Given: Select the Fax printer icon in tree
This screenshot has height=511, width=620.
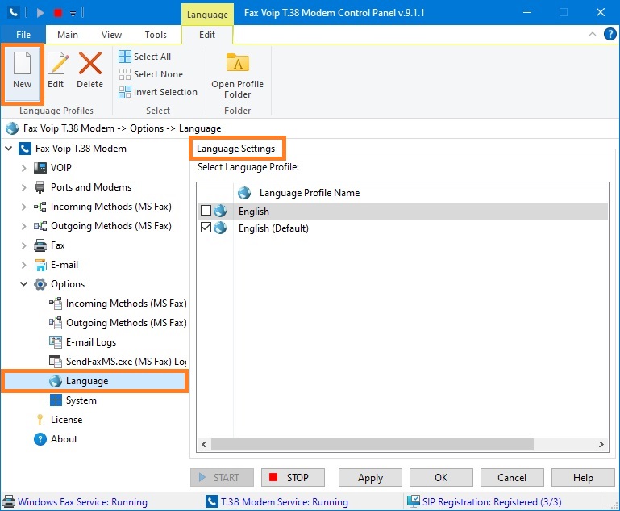Looking at the screenshot, I should [x=40, y=245].
